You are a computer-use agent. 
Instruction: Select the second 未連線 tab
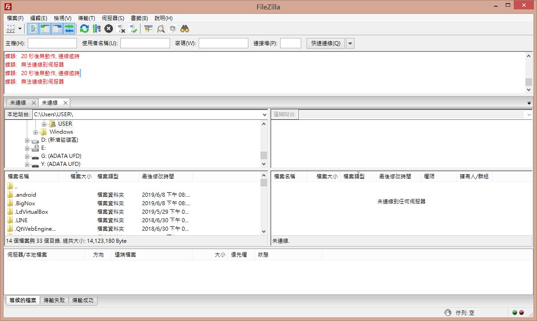(50, 103)
